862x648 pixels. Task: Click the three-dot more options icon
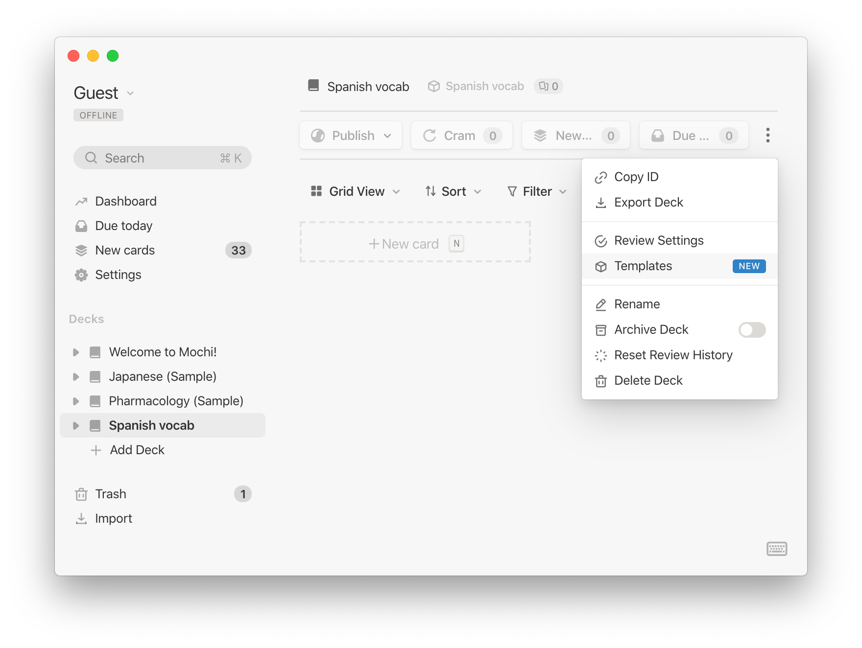coord(767,135)
